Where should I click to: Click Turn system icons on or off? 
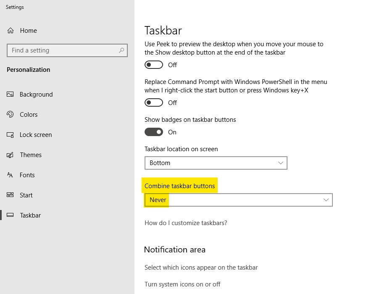click(x=182, y=284)
